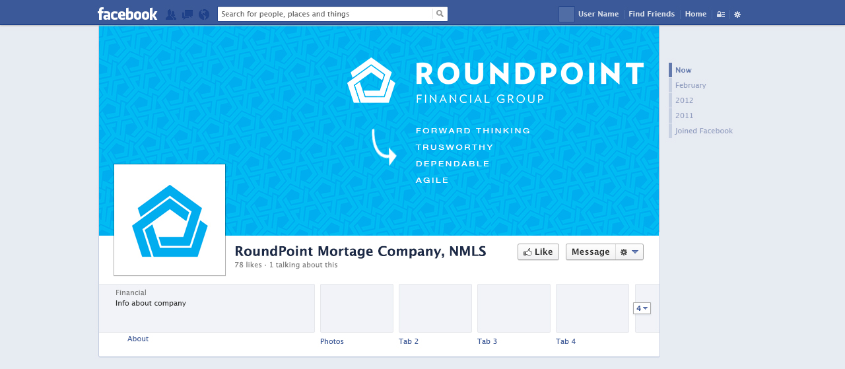
Task: Open Tab 2
Action: (x=409, y=341)
